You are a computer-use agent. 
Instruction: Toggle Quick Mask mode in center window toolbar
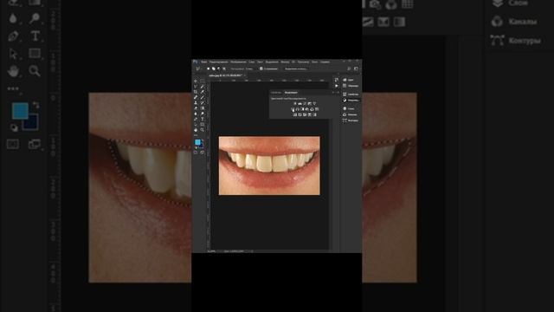coord(196,153)
